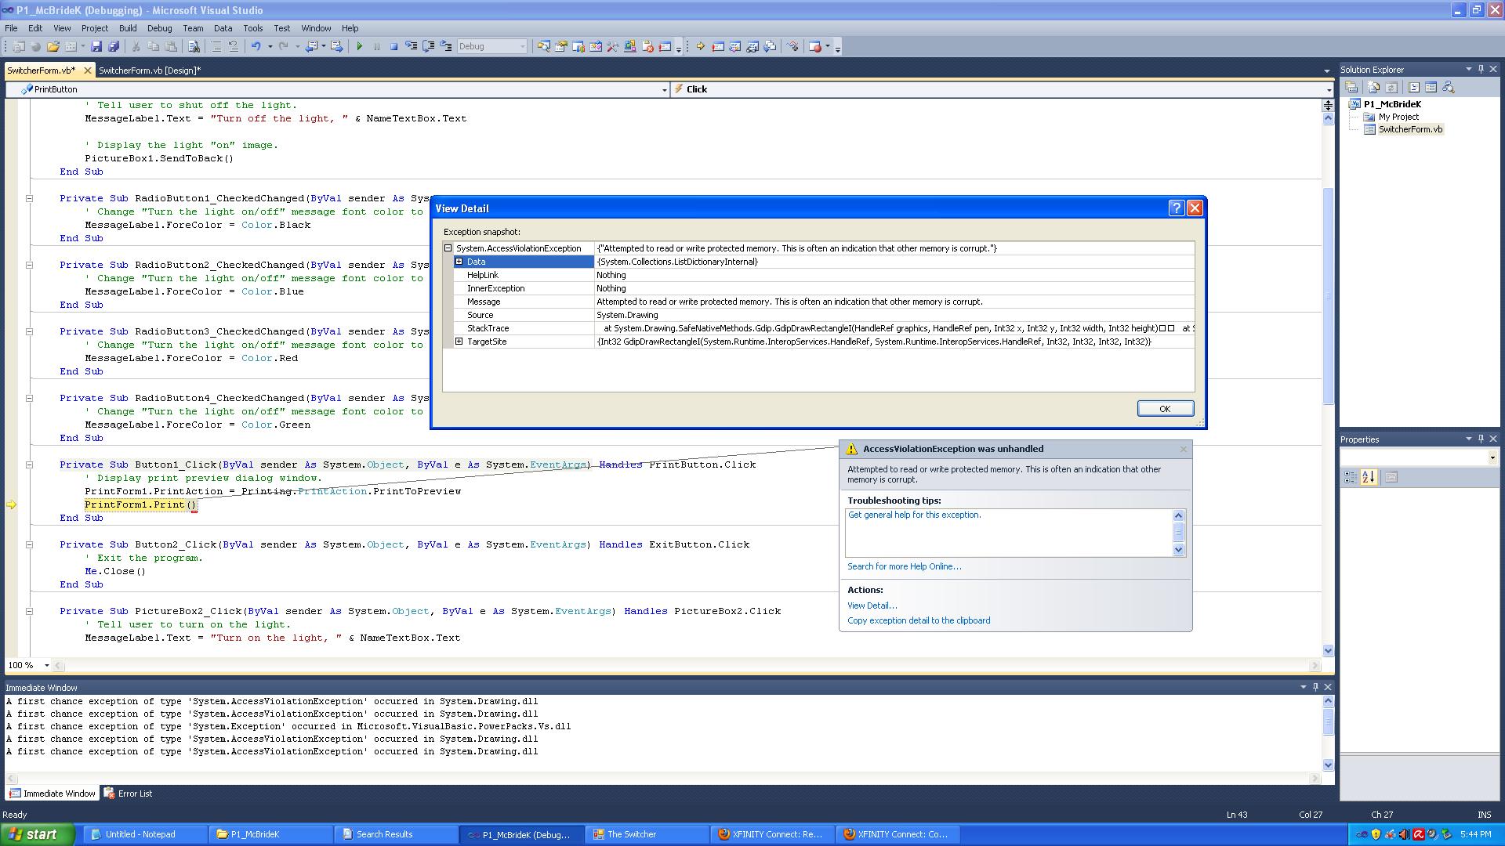Click the Comment out selected lines icon
The height and width of the screenshot is (846, 1505).
point(216,46)
